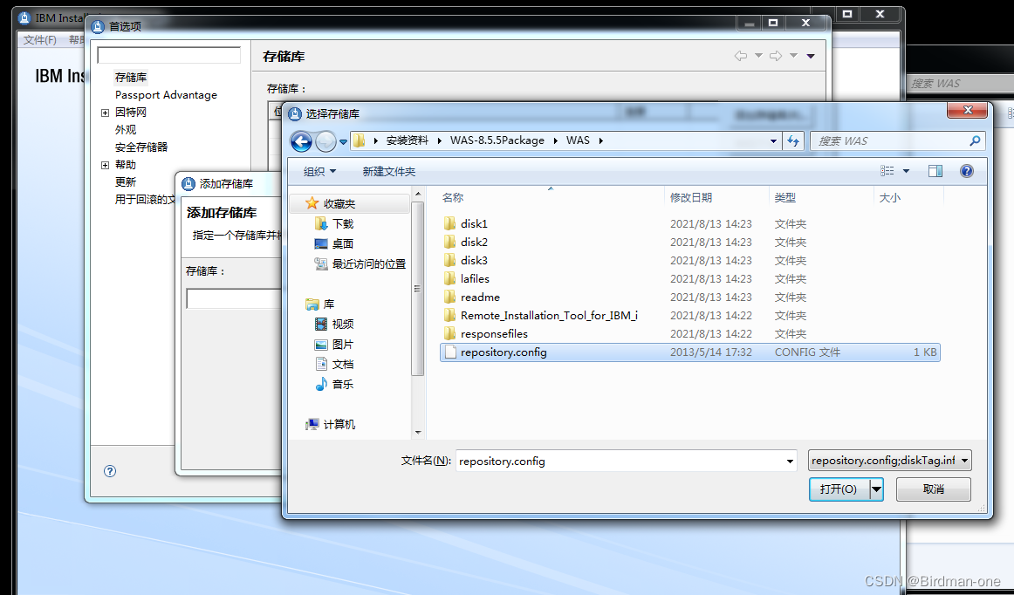This screenshot has height=595, width=1014.
Task: Select 外观 in preferences tree
Action: click(126, 130)
